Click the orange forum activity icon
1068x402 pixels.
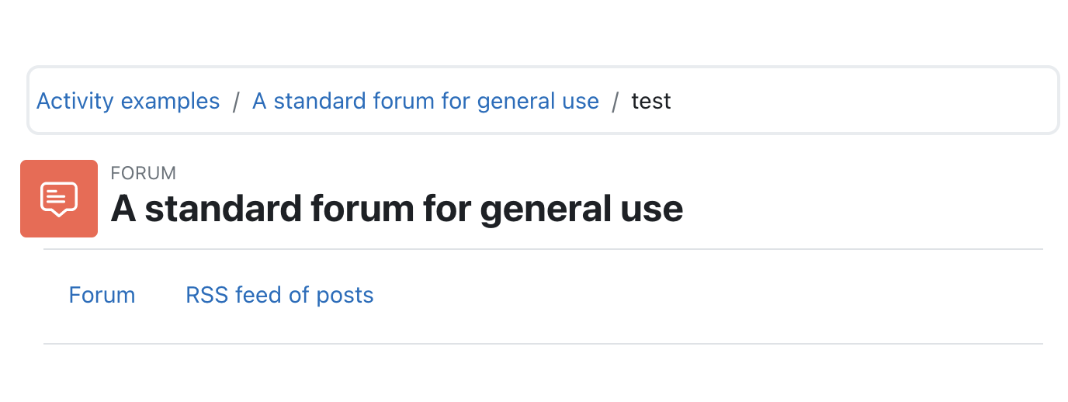59,199
